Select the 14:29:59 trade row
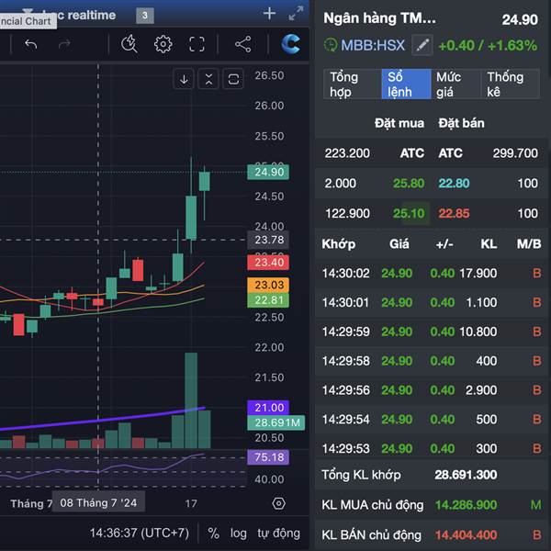Image resolution: width=551 pixels, height=551 pixels. coord(432,332)
